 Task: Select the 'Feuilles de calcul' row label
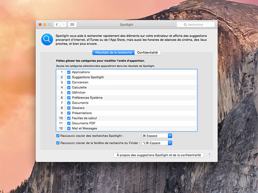tap(84, 118)
